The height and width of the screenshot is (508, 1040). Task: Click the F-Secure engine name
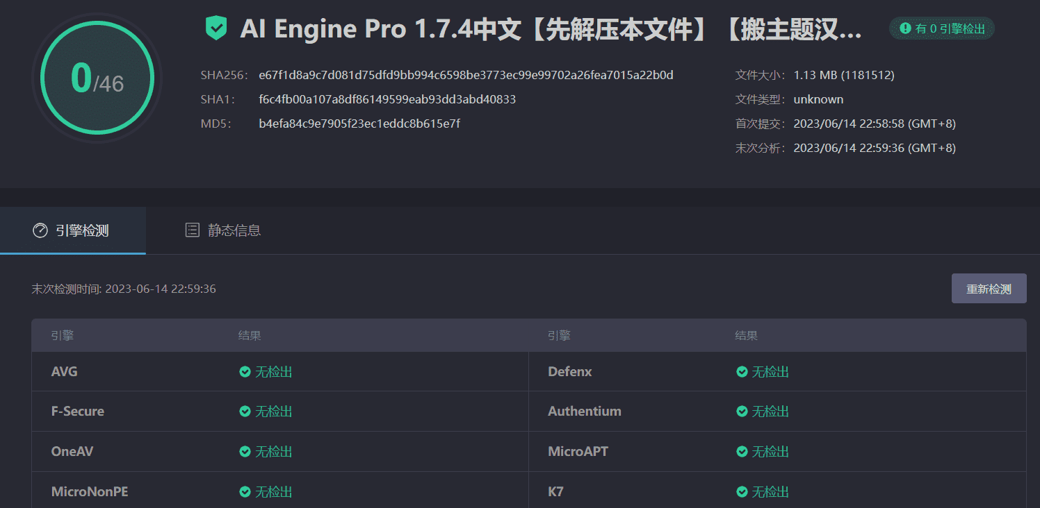(x=78, y=412)
